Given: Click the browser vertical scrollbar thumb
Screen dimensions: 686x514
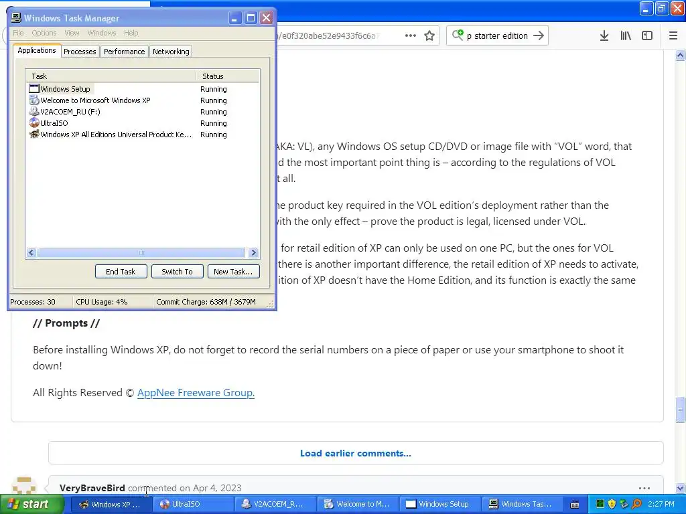Looking at the screenshot, I should (680, 410).
